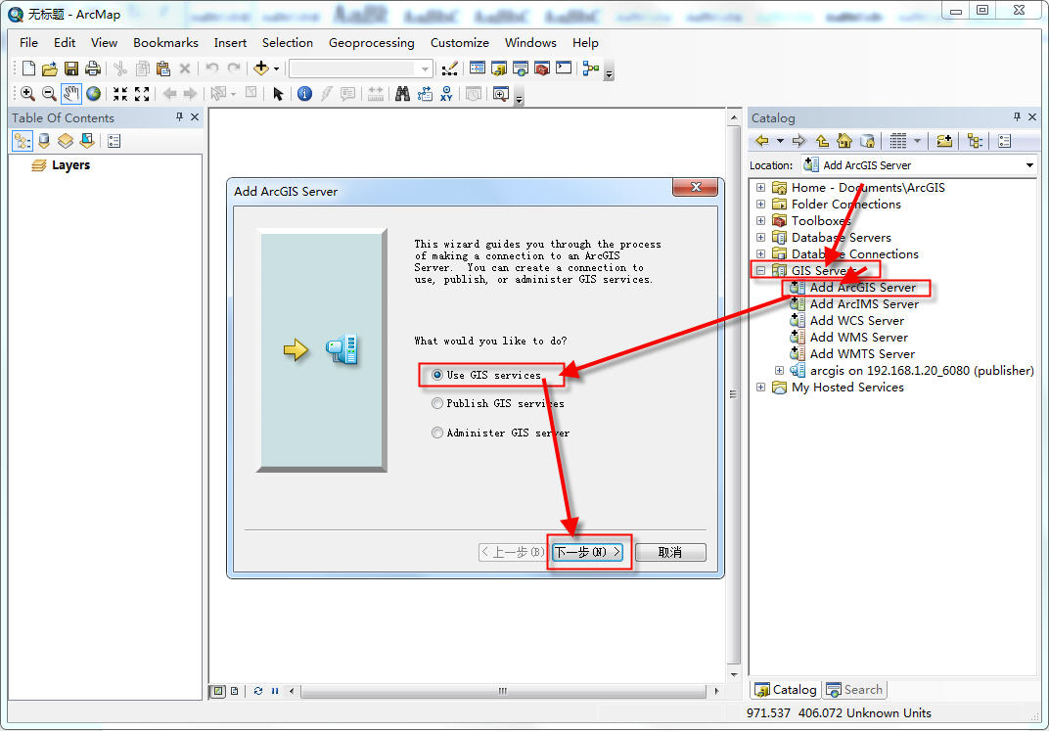1049x731 pixels.
Task: Click Connect To Folder in Catalog
Action: pyautogui.click(x=944, y=141)
